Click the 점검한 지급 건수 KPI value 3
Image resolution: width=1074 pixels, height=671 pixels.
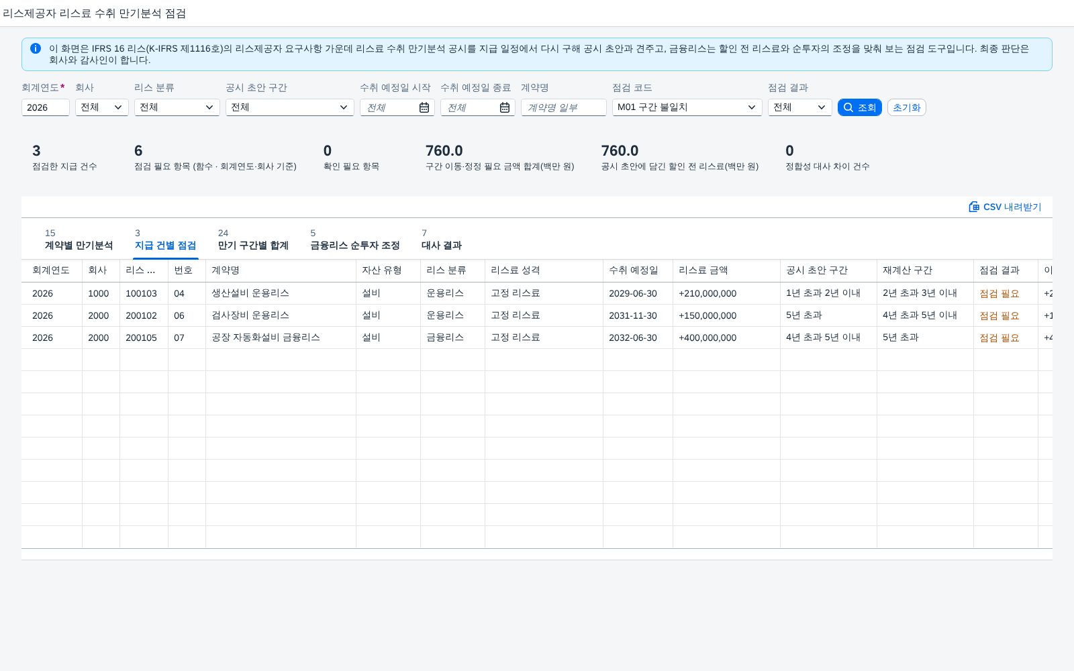point(36,151)
